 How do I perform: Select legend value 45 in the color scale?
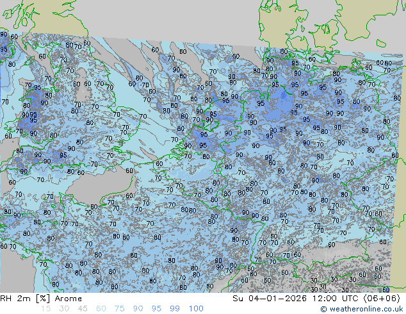pos(83,309)
